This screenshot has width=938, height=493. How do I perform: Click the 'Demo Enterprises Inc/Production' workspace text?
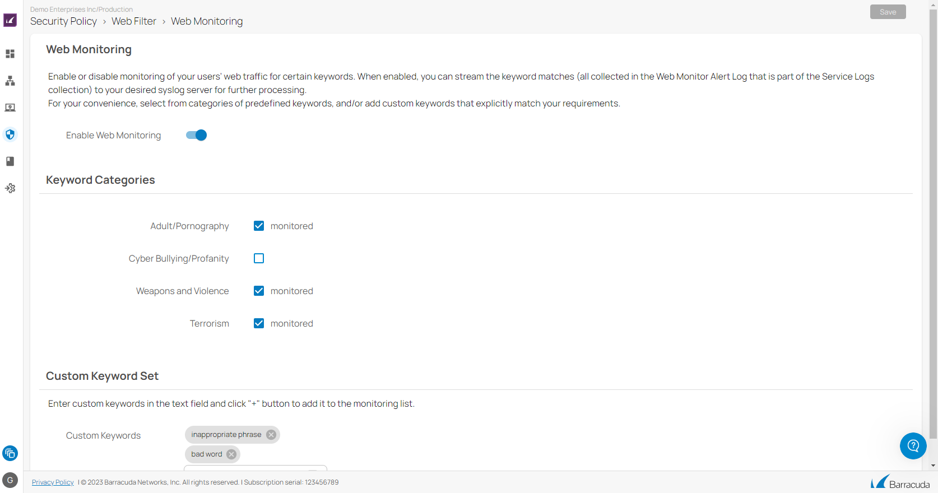(81, 10)
